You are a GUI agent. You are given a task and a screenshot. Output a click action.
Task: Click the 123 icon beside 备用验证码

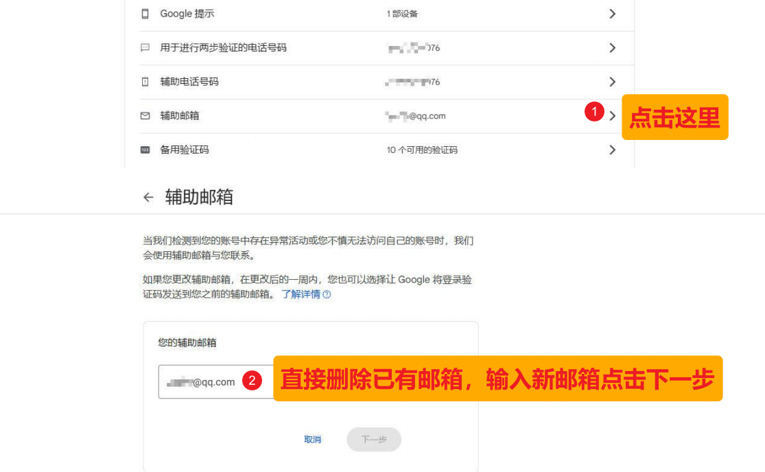[145, 150]
